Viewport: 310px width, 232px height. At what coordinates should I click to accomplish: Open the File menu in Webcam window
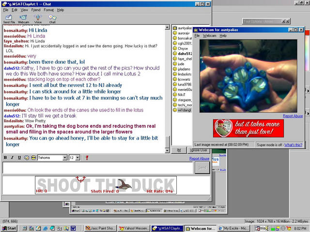[x=197, y=36]
